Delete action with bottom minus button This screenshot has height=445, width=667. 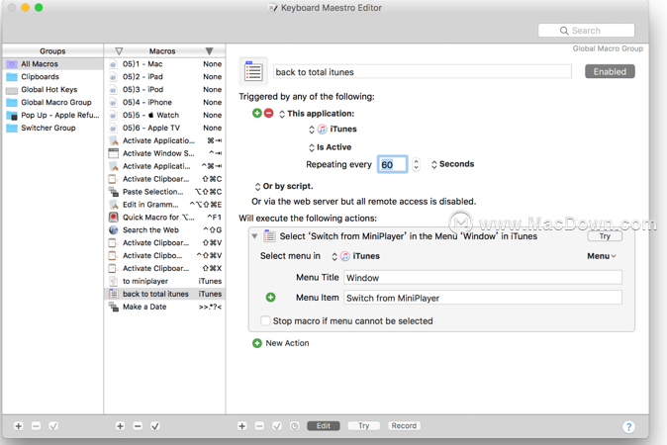(x=259, y=426)
